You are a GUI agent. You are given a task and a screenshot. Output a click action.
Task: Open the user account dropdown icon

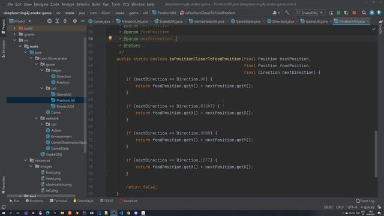point(276,13)
